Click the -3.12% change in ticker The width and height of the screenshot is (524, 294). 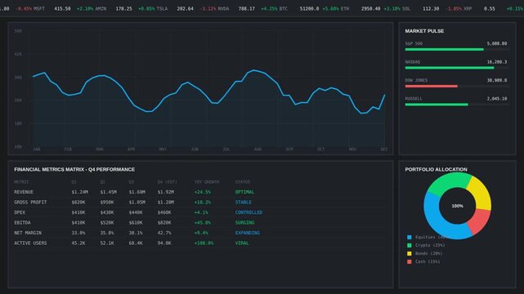(208, 9)
